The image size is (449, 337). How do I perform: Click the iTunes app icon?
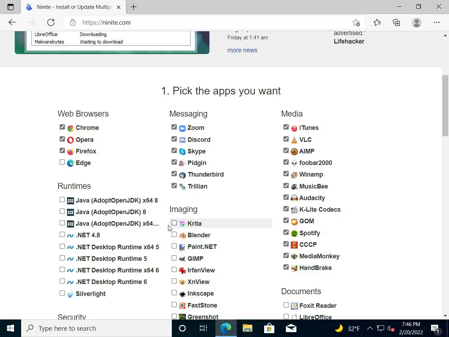point(294,128)
